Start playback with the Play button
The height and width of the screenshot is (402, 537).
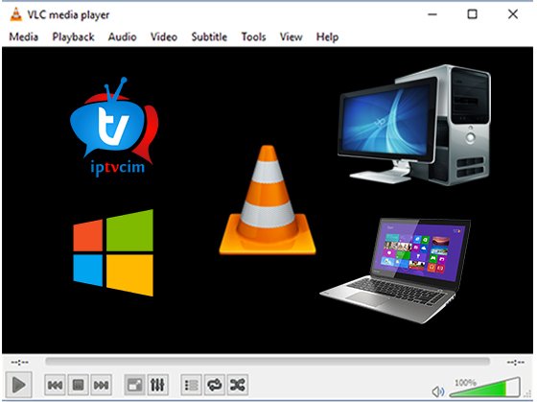pyautogui.click(x=19, y=385)
